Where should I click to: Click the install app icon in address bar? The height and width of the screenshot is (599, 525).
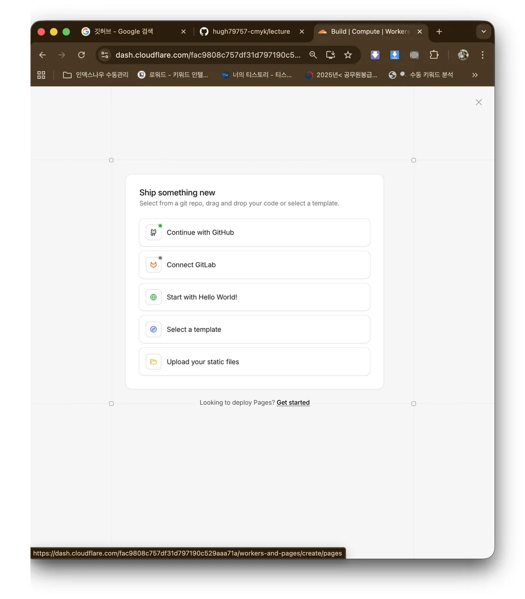pyautogui.click(x=330, y=55)
